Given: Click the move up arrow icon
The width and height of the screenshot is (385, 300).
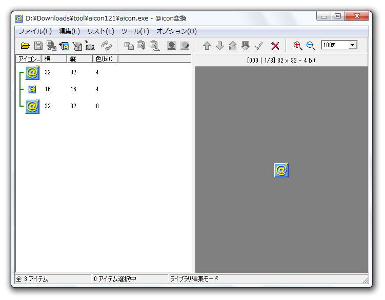Looking at the screenshot, I should [207, 46].
